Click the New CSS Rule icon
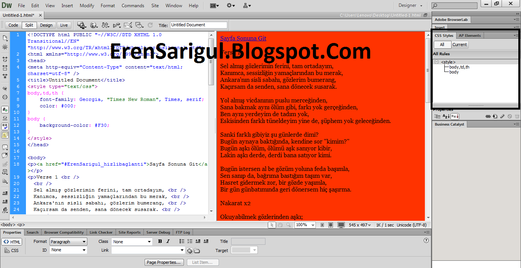The image size is (521, 268). 495,116
